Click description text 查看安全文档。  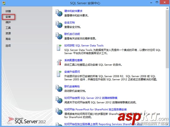tap(72, 27)
